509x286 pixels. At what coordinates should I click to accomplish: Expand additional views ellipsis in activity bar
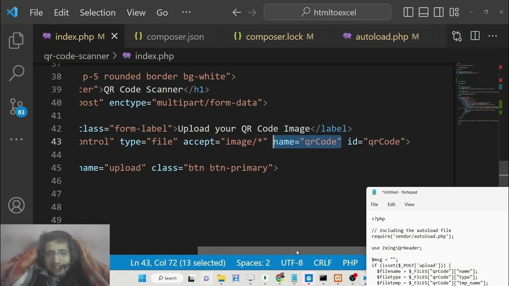(16, 139)
